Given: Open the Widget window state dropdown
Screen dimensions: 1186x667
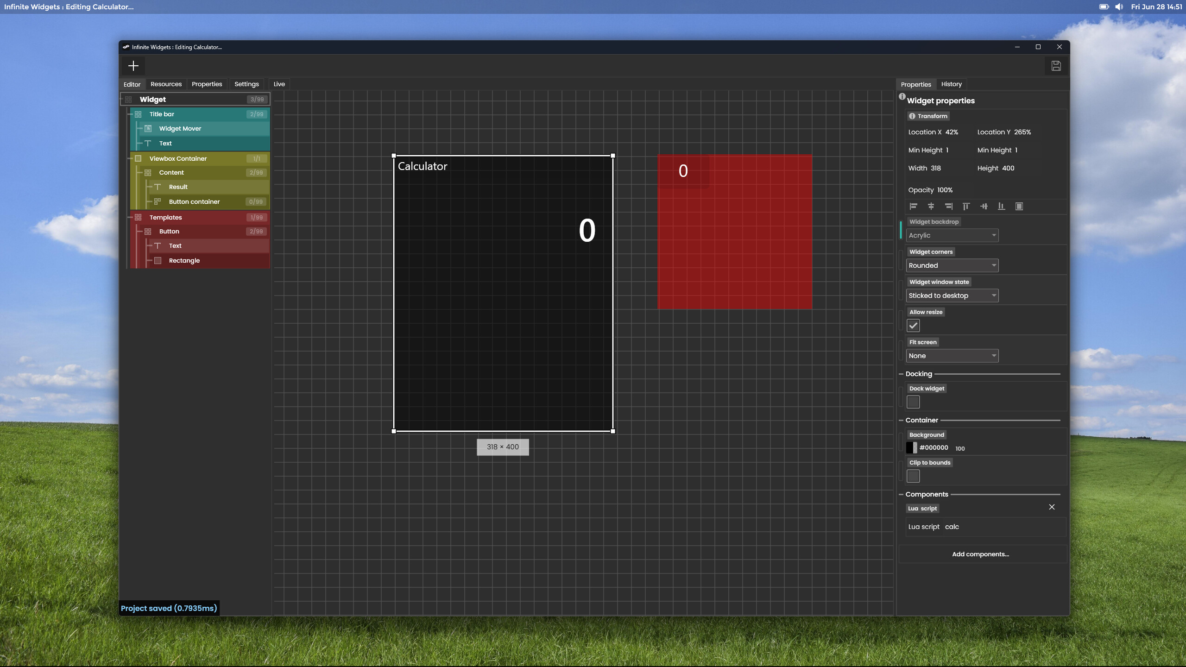Looking at the screenshot, I should coord(952,295).
